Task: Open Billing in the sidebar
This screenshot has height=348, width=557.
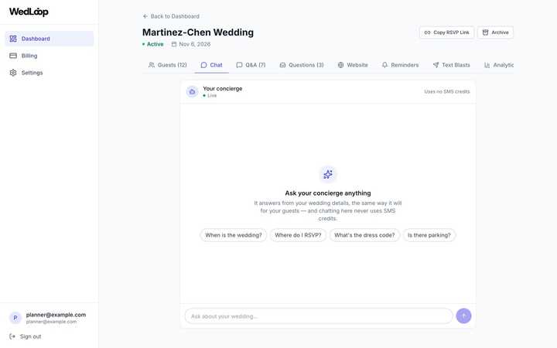Action: pos(50,56)
